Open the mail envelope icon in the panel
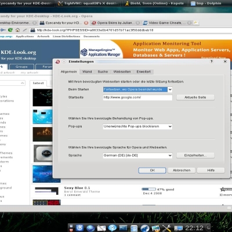The height and width of the screenshot is (232, 232). pos(101,228)
